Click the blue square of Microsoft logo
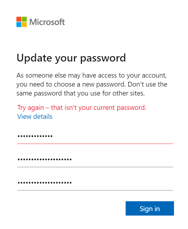Image resolution: width=188 pixels, height=229 pixels. click(19, 24)
